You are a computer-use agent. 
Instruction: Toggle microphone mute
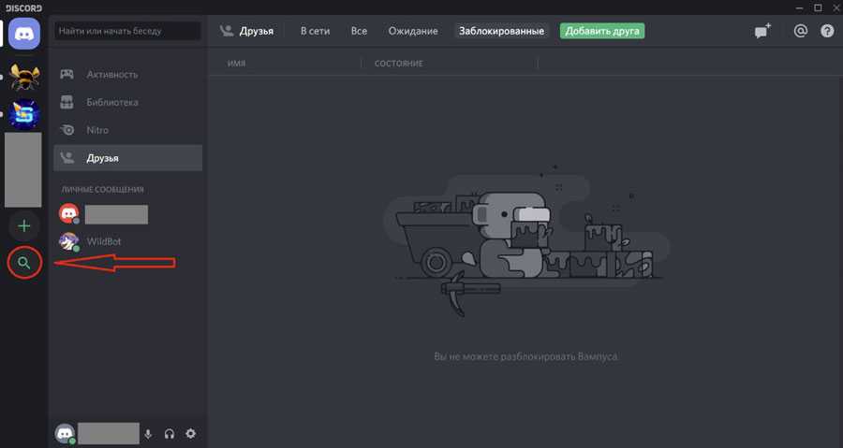(148, 434)
